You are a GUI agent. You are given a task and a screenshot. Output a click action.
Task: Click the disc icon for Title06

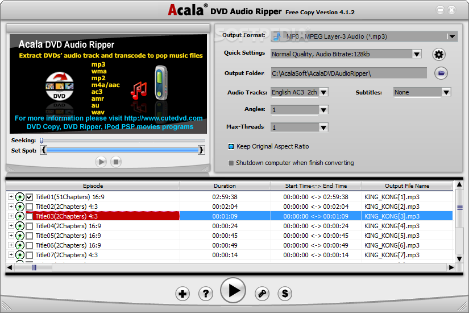point(20,245)
